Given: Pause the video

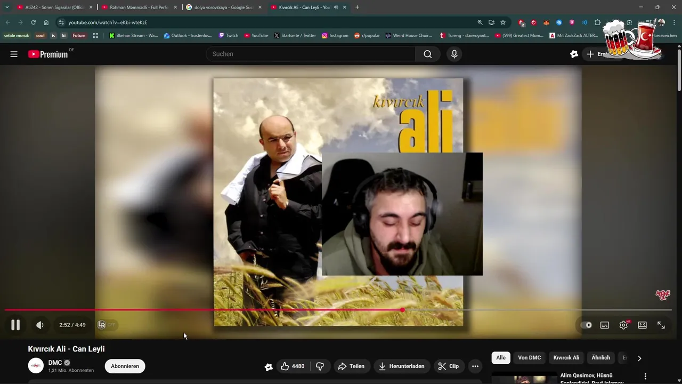Looking at the screenshot, I should [15, 325].
